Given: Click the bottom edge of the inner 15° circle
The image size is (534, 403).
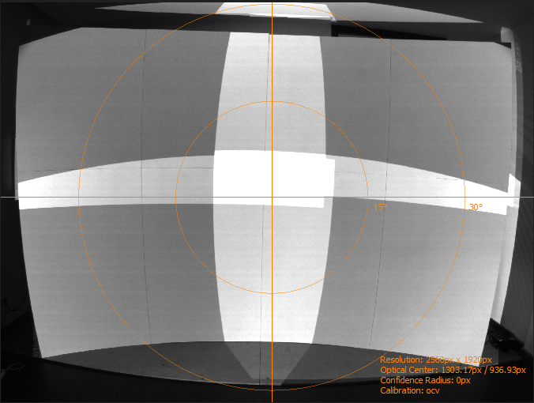Looking at the screenshot, I should tap(272, 293).
